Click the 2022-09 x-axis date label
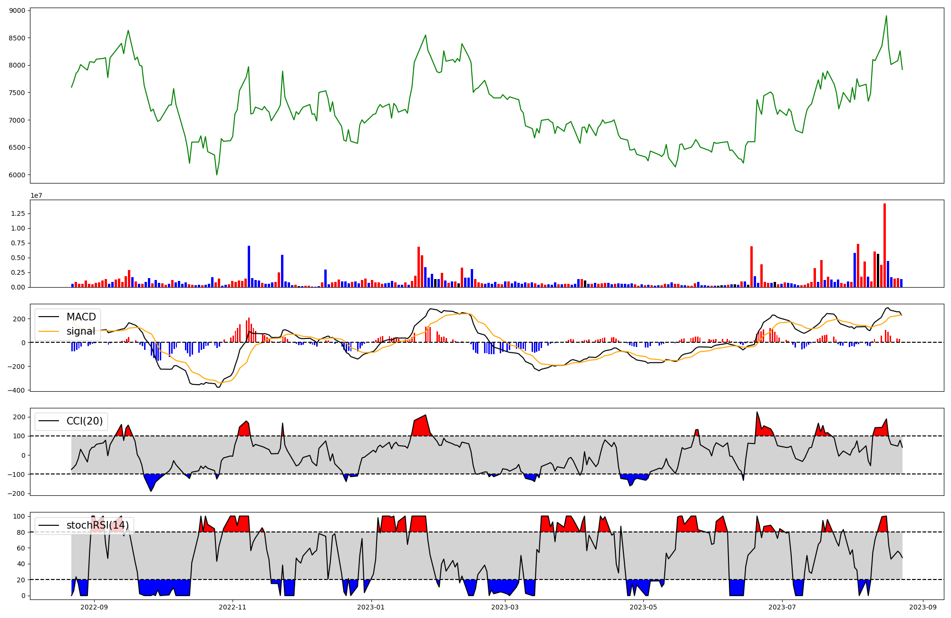951x618 pixels. coord(94,607)
